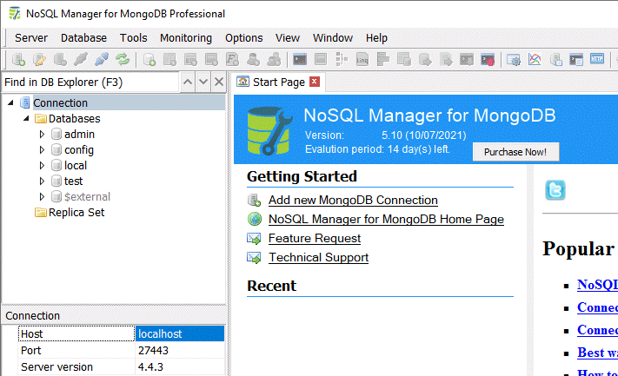Click the Purchase Now! button
This screenshot has height=376, width=618.
click(515, 152)
